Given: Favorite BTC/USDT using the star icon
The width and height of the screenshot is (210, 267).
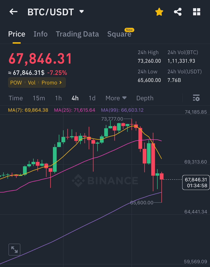Looking at the screenshot, I should tap(159, 12).
